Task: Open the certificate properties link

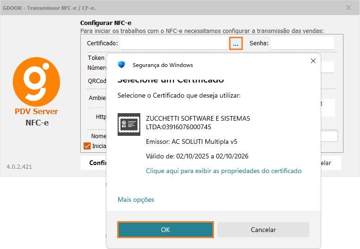Action: pyautogui.click(x=223, y=171)
